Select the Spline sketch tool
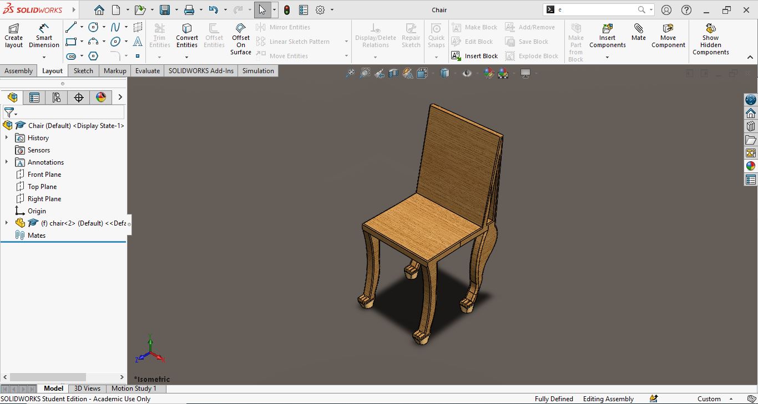 (x=115, y=27)
